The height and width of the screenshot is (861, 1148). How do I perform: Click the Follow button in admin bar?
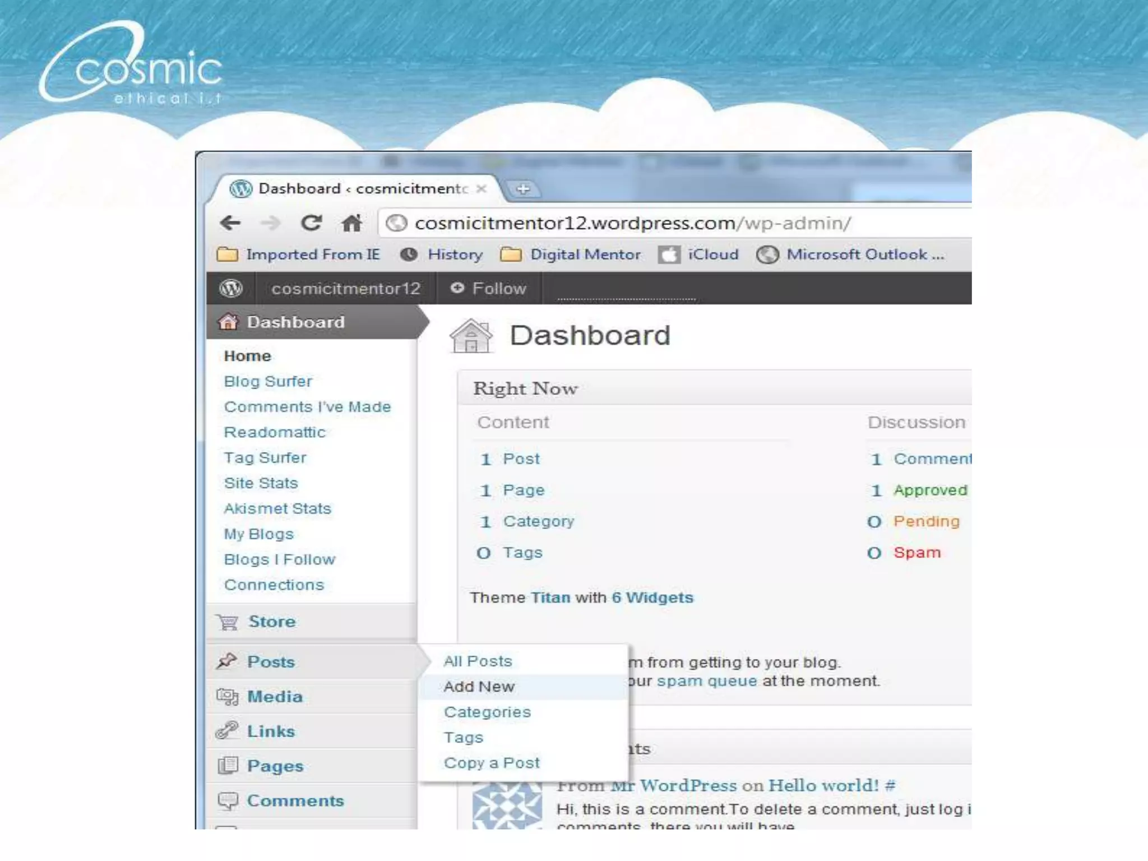489,288
